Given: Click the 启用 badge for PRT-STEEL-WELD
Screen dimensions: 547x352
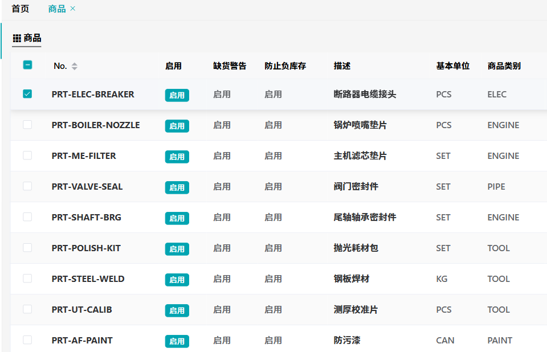Looking at the screenshot, I should pyautogui.click(x=177, y=280).
